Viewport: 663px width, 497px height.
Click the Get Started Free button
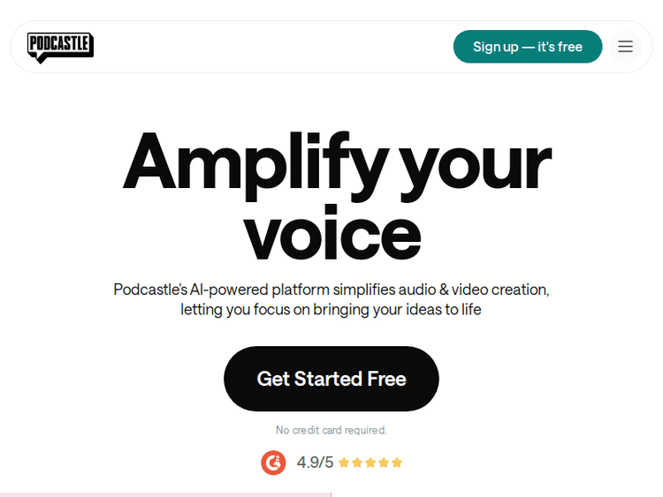coord(331,379)
